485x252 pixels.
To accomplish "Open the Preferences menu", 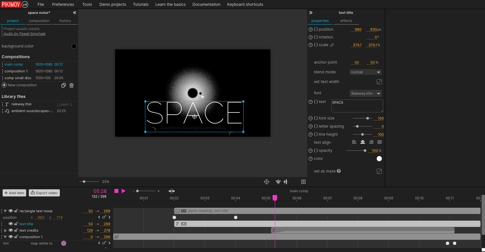I will click(63, 5).
